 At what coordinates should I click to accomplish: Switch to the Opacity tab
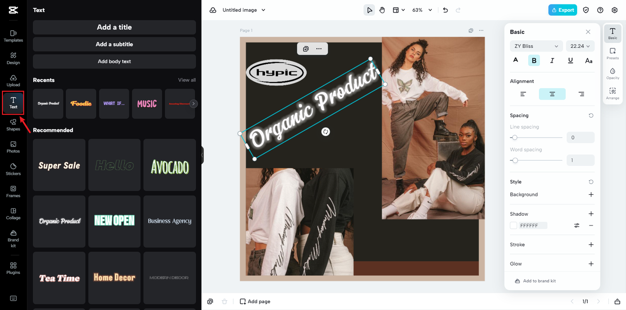coord(613,74)
